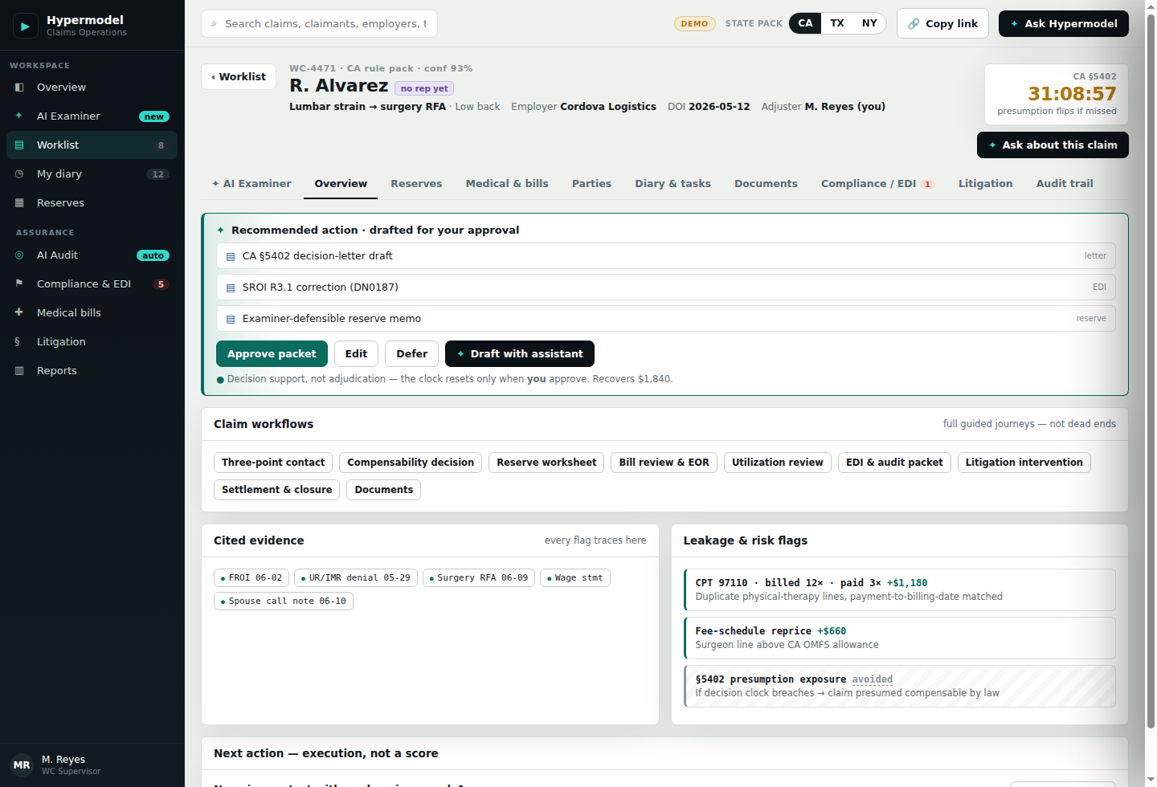Click the document icon beside reserve memo
The height and width of the screenshot is (787, 1157).
231,319
